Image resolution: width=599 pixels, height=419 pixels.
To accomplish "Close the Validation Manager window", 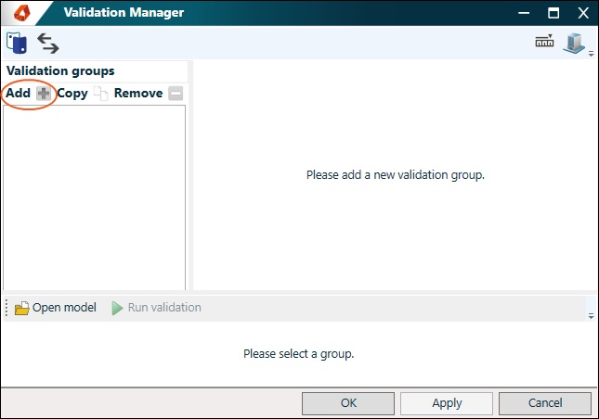I will (x=583, y=13).
